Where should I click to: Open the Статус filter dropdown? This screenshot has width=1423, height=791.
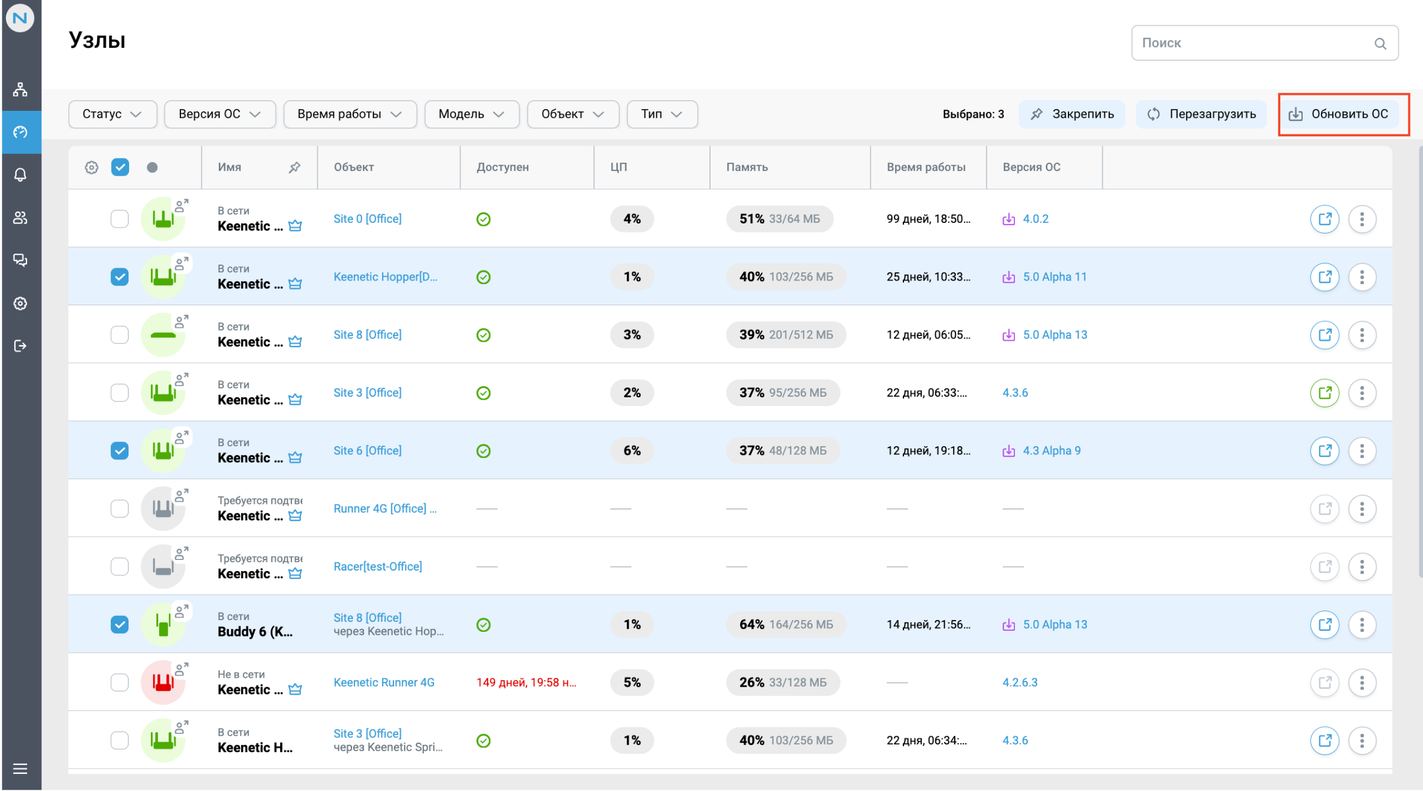pyautogui.click(x=113, y=114)
